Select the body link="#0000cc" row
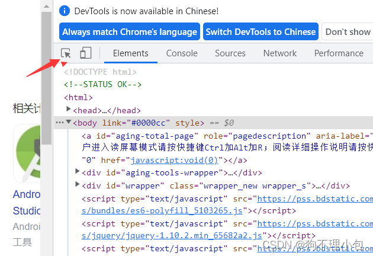Screen dimensions: 373x256 tap(214, 123)
